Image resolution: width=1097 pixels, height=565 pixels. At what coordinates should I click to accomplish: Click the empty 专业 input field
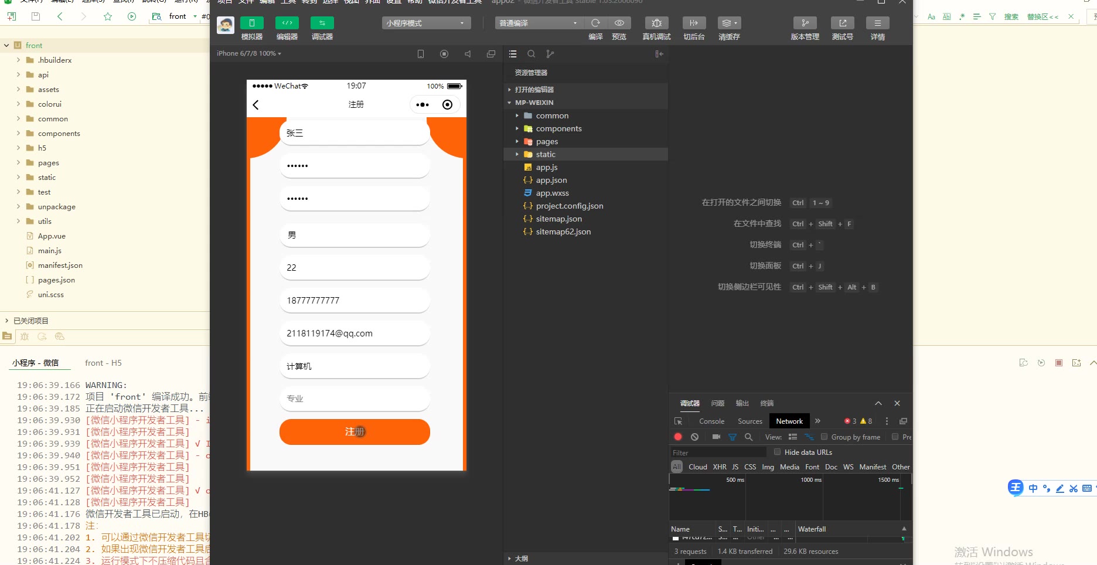(x=355, y=399)
